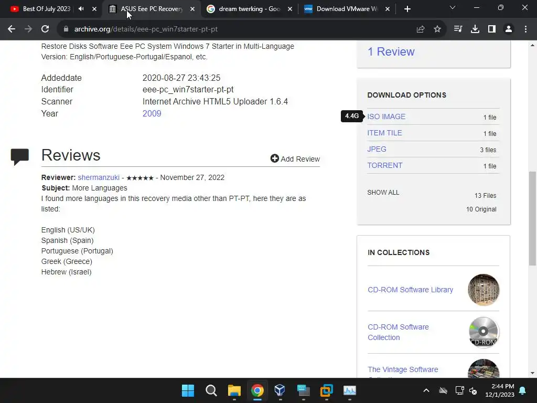The image size is (537, 403).
Task: Close the Best Of July 2023 tab
Action: (x=94, y=9)
